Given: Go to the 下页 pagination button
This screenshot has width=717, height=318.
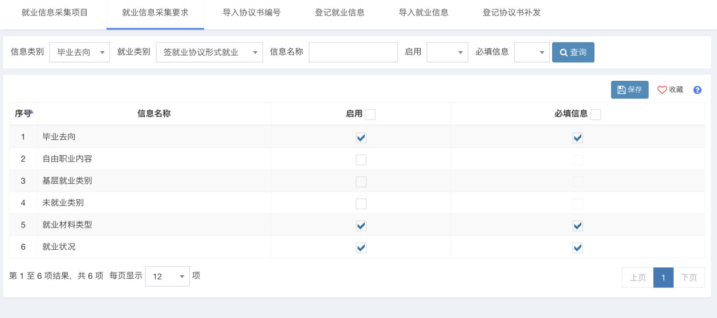Looking at the screenshot, I should coord(689,278).
